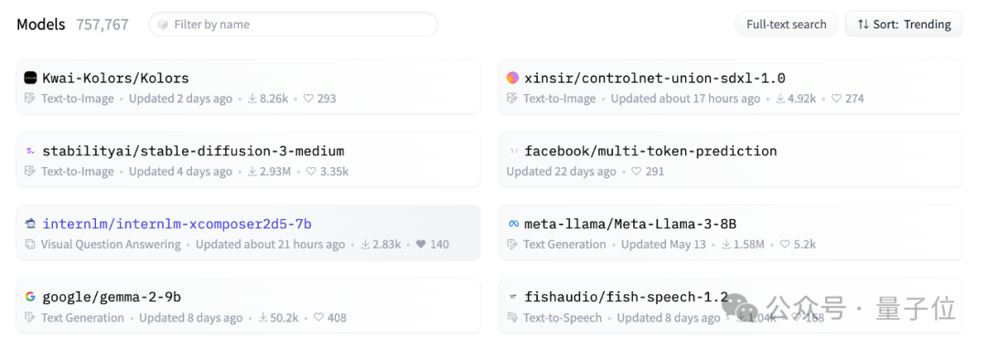Viewport: 988px width, 348px height.
Task: Click the Visual Question Answering tag
Action: click(111, 245)
